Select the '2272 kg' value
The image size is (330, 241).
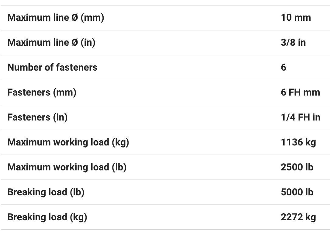(298, 217)
